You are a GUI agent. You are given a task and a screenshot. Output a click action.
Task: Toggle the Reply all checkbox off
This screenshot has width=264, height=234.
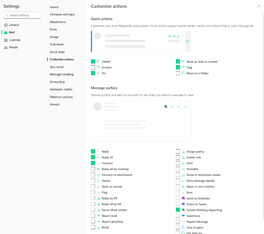[93, 157]
